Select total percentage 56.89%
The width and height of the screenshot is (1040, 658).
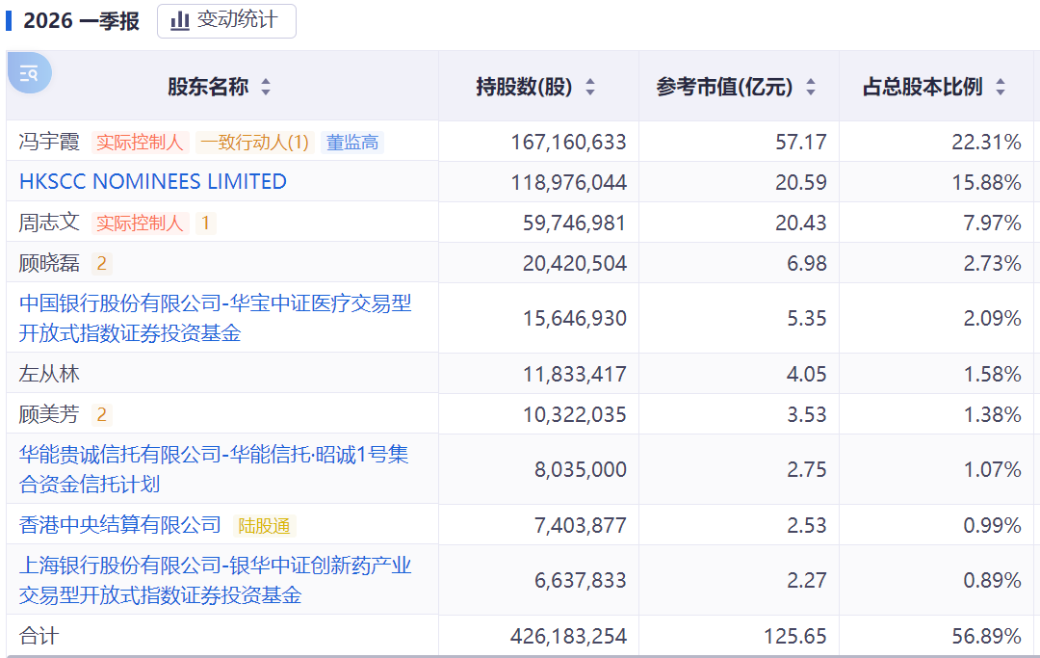point(986,637)
